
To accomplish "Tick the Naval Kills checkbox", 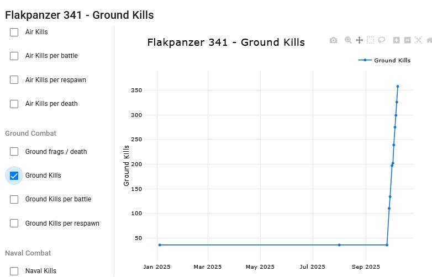I will click(14, 271).
